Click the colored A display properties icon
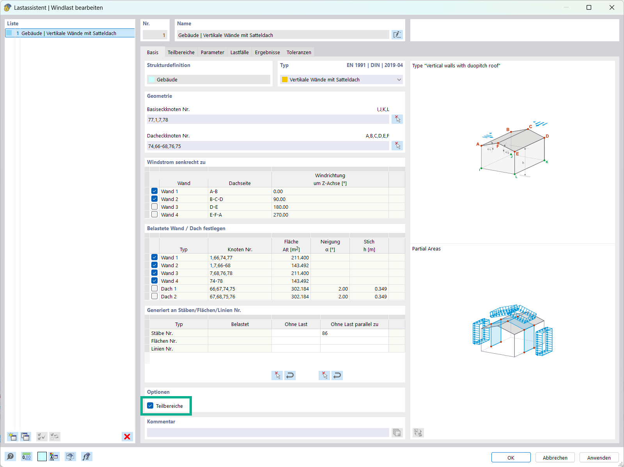Viewport: 624px width, 467px height. (54, 456)
